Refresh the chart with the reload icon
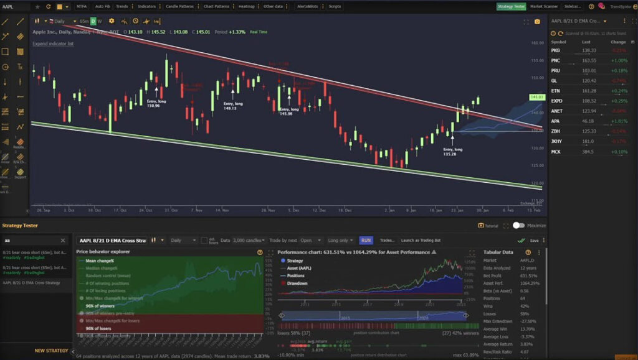Viewport: 638px width, 360px height. click(49, 6)
